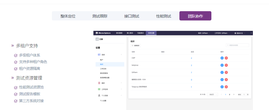Click the member count link for CMP

tap(191, 58)
